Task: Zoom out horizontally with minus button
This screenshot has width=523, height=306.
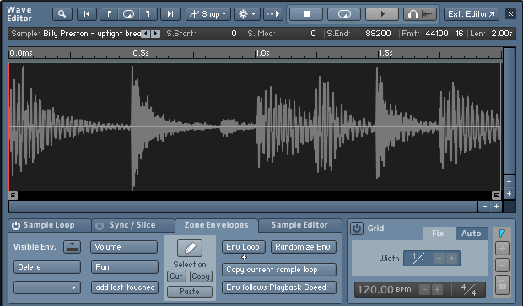Action: (484, 207)
